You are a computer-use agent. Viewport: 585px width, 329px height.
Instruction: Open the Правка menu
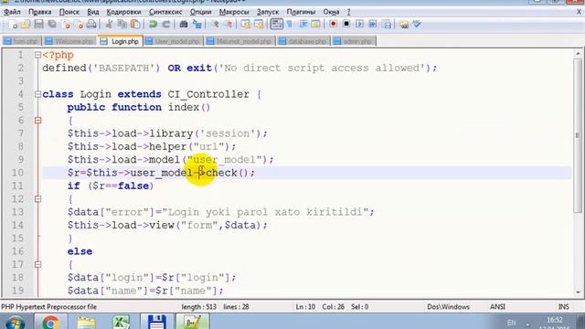pos(40,12)
